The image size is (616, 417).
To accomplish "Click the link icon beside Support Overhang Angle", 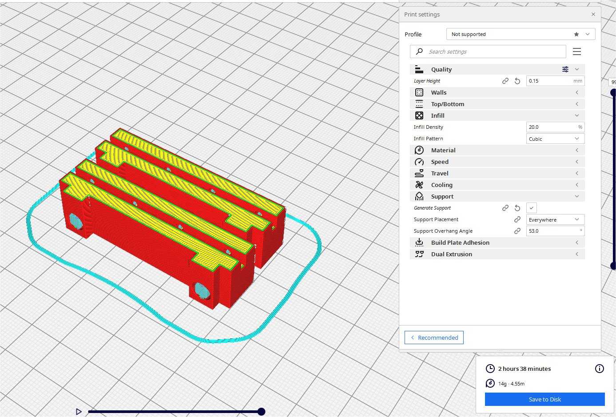I will (517, 231).
